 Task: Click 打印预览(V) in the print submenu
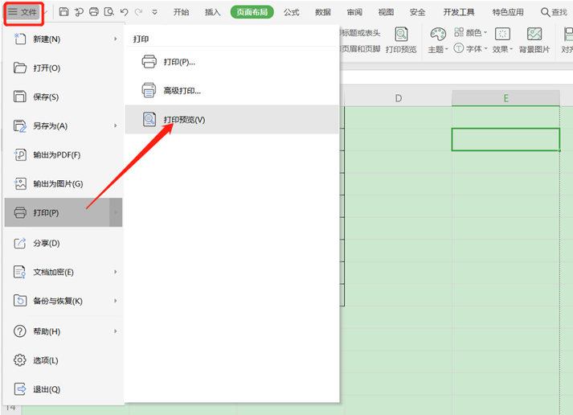tap(231, 120)
